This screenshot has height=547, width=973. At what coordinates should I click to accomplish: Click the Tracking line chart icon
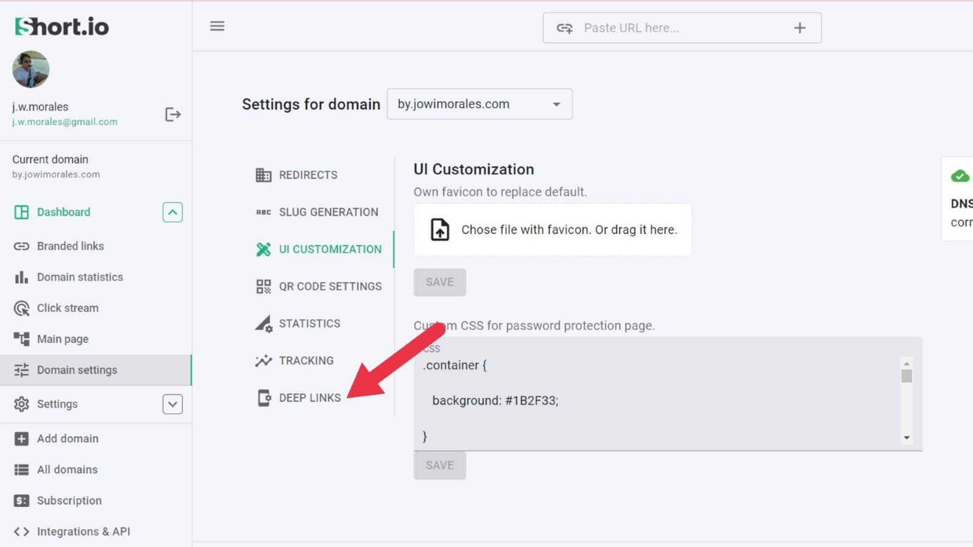(x=263, y=360)
